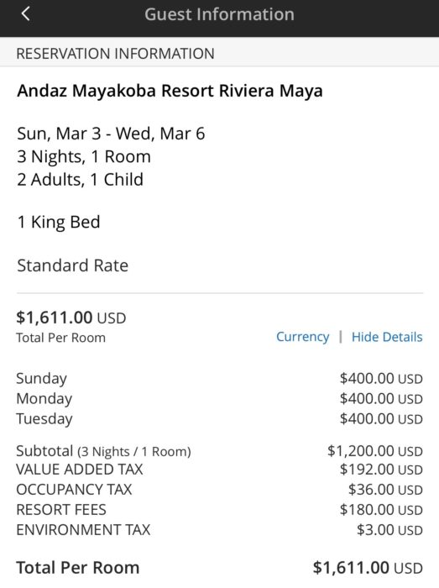The width and height of the screenshot is (439, 588).
Task: Tap the RESORT FEES row
Action: tap(220, 510)
